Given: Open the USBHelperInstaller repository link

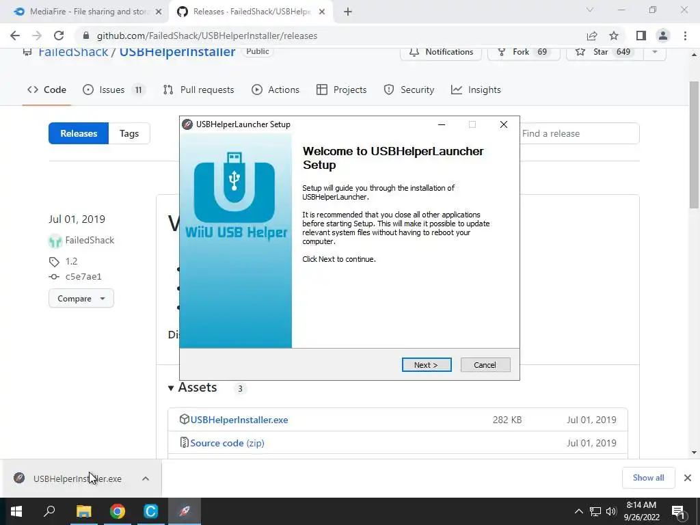Looking at the screenshot, I should [177, 52].
